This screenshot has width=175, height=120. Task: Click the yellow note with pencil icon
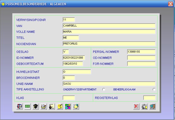(60, 106)
